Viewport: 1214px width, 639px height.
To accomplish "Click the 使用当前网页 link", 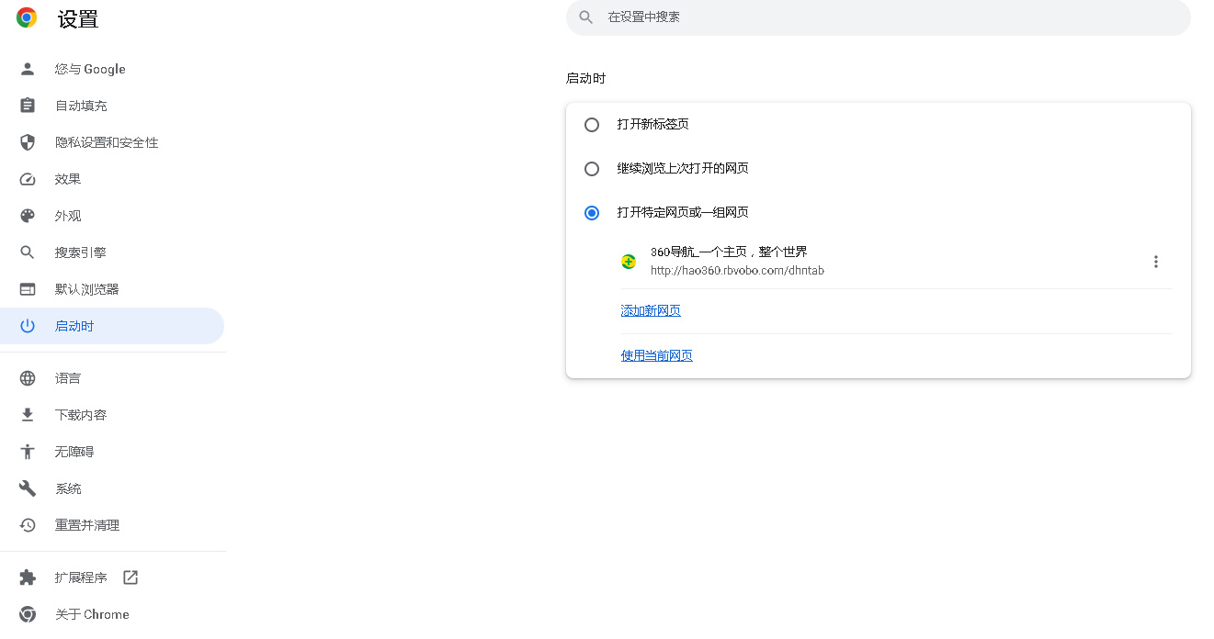I will [x=657, y=355].
